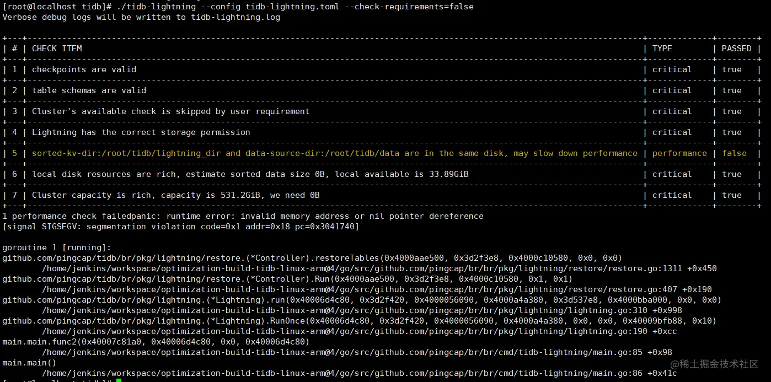Screen dimensions: 771x382
Task: Click row number 5 in # column
Action: coord(14,153)
